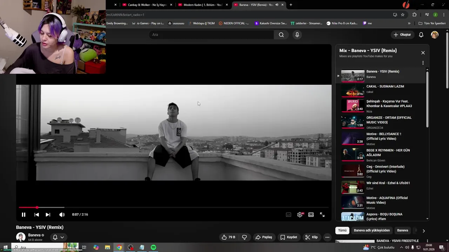This screenshot has height=252, width=449.
Task: Open the Oluştur create menu
Action: click(x=402, y=35)
